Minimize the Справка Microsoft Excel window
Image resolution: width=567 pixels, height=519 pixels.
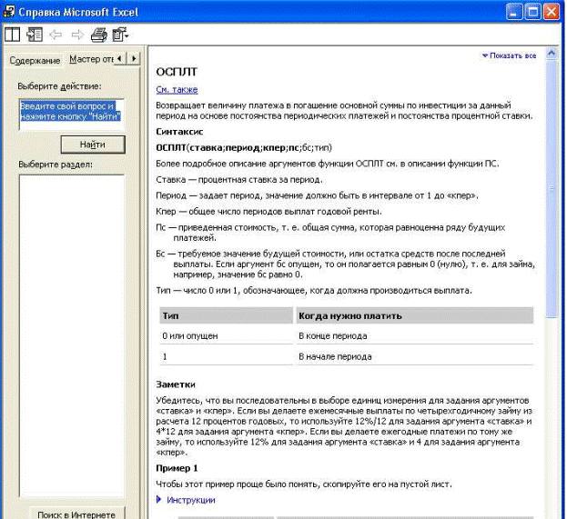click(514, 12)
